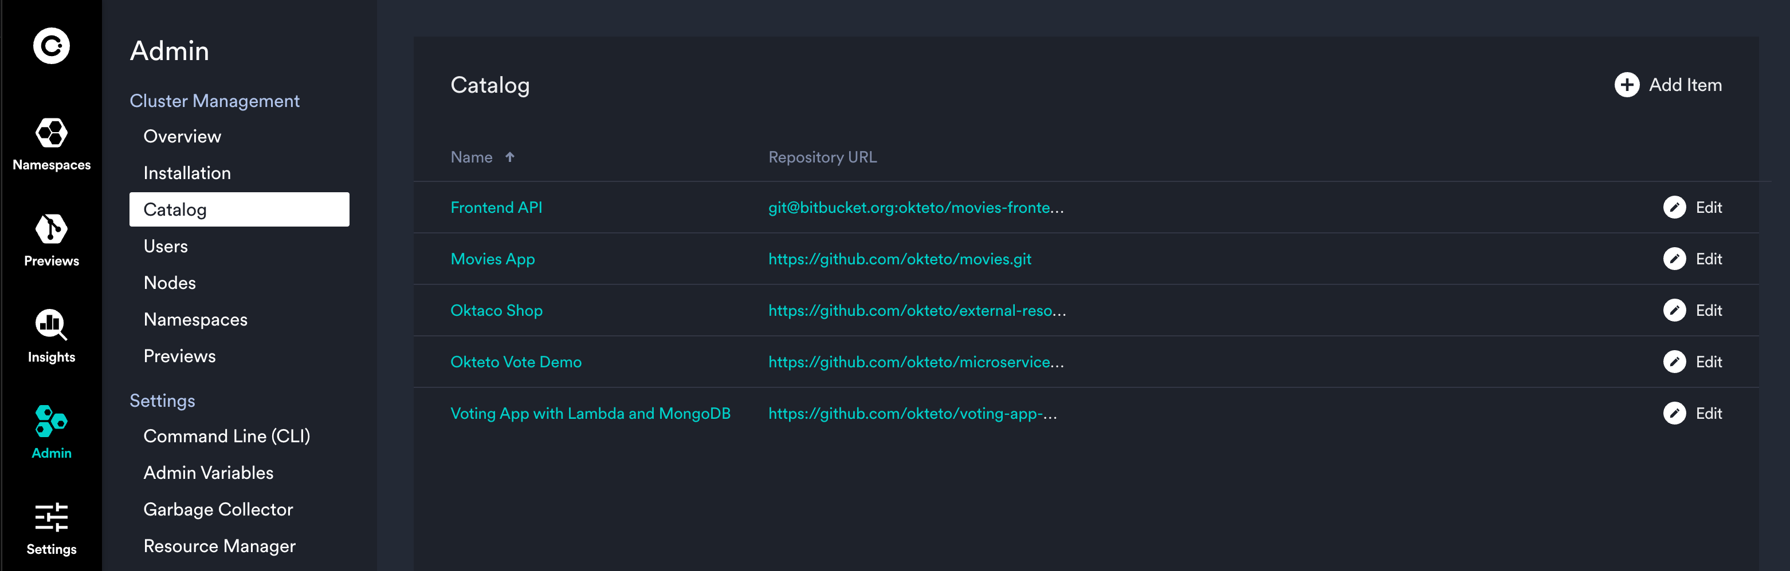Image resolution: width=1790 pixels, height=571 pixels.
Task: Click the pencil icon for Frontend API
Action: [1674, 208]
